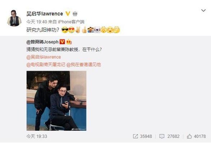Open the @曾舜晞Joseph author link
211x144 pixels.
point(42,42)
